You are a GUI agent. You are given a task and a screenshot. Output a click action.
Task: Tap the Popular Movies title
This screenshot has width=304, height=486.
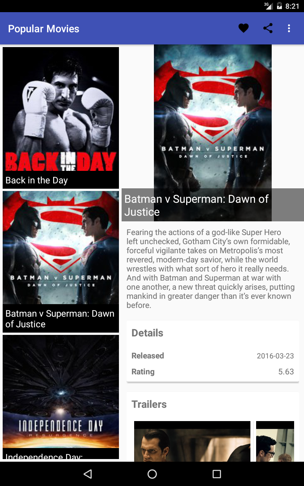tap(44, 29)
